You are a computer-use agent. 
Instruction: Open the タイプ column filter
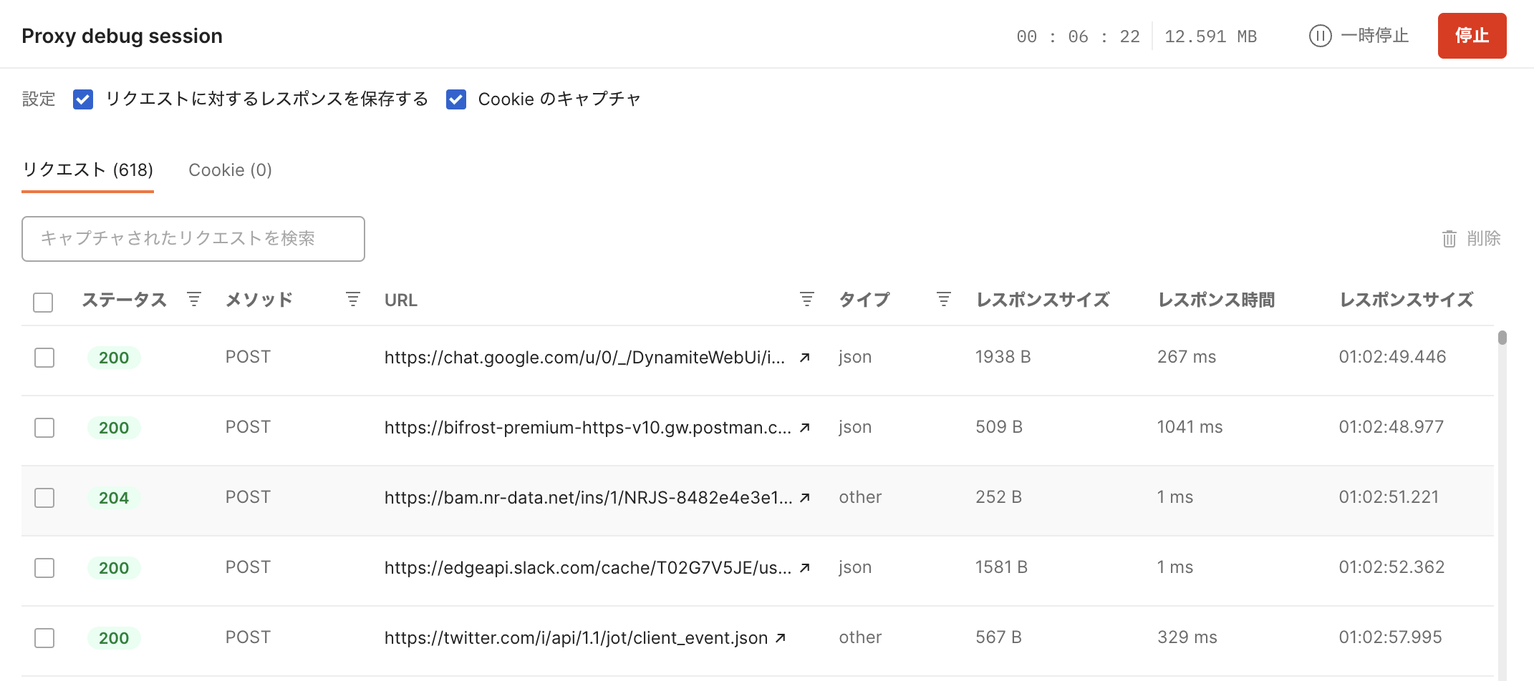point(943,299)
